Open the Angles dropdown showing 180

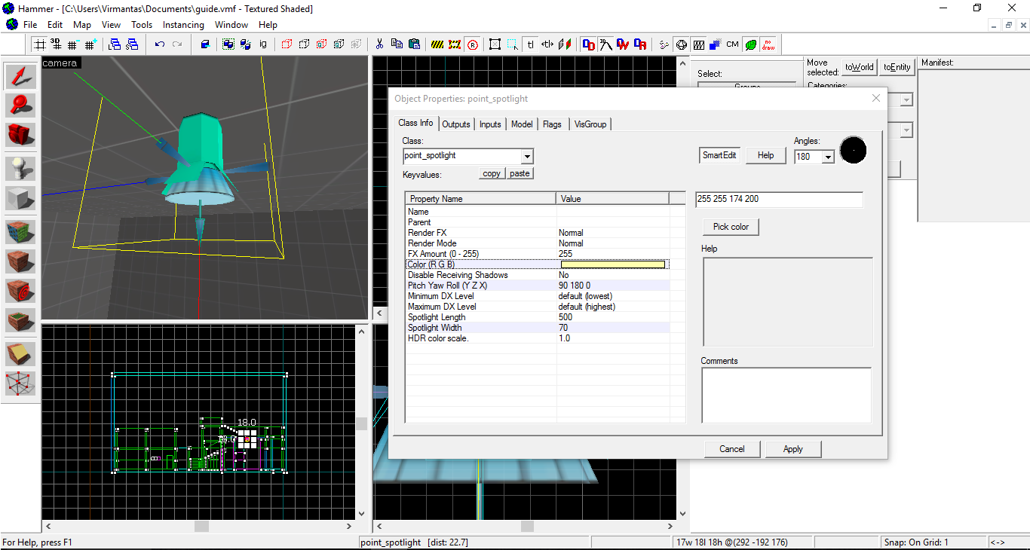click(828, 157)
